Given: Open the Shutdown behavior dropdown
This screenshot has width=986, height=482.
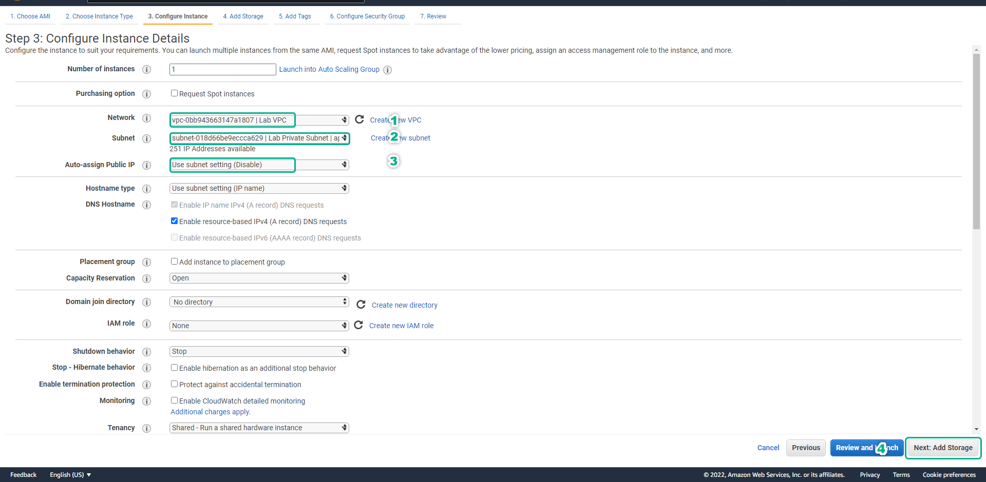Looking at the screenshot, I should 259,351.
